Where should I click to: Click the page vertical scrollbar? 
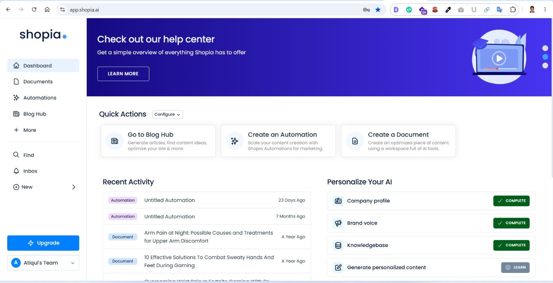pos(552,98)
